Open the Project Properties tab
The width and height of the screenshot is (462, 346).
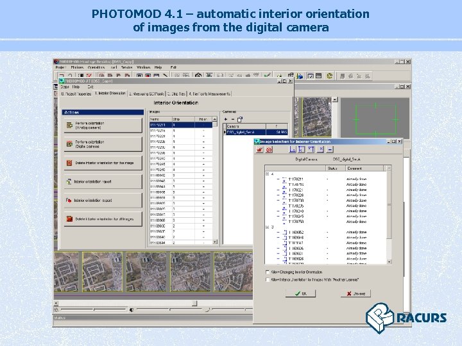pyautogui.click(x=76, y=93)
